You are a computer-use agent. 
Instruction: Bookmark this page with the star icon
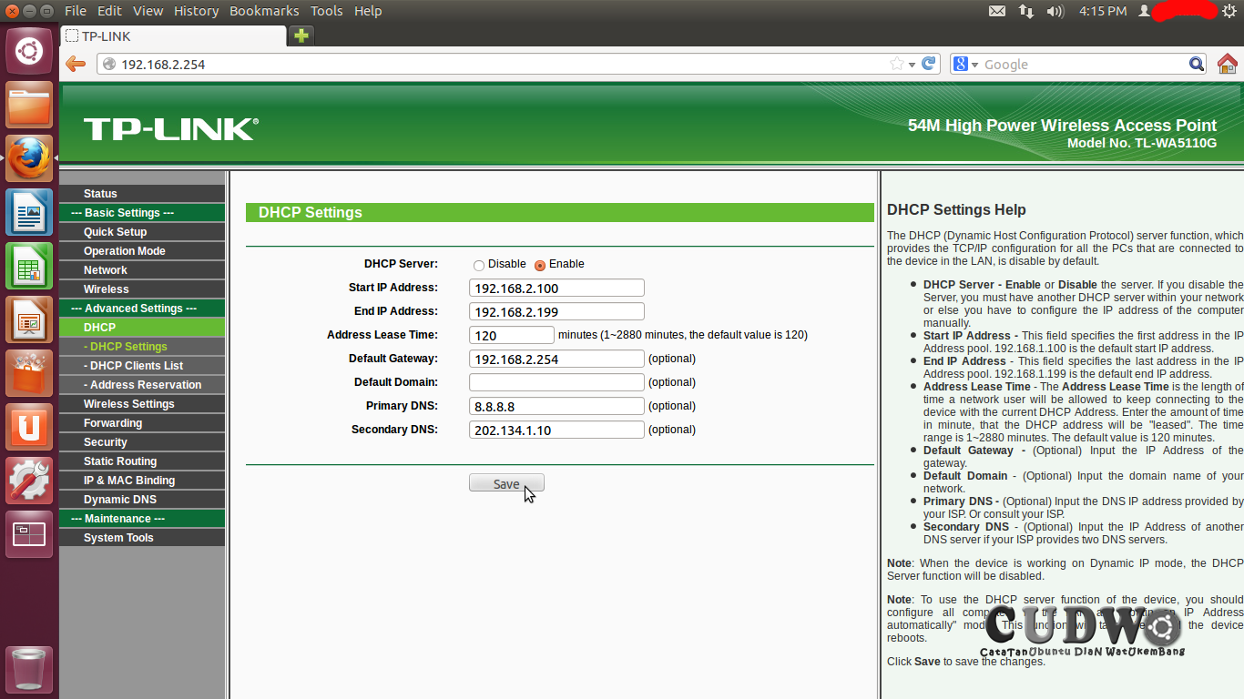point(897,64)
